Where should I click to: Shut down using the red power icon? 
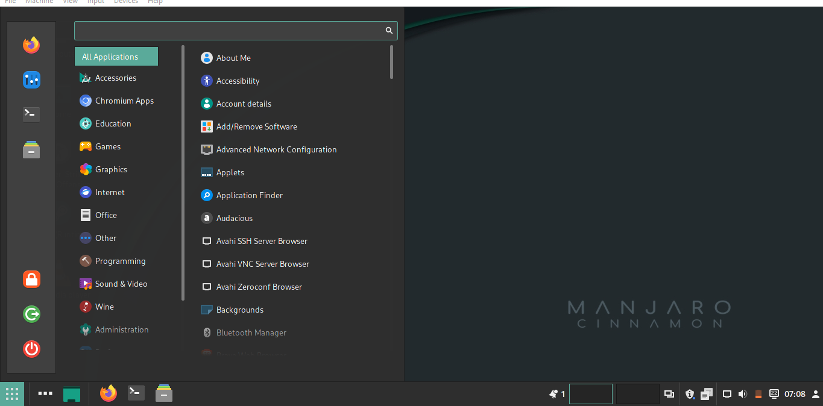coord(31,349)
